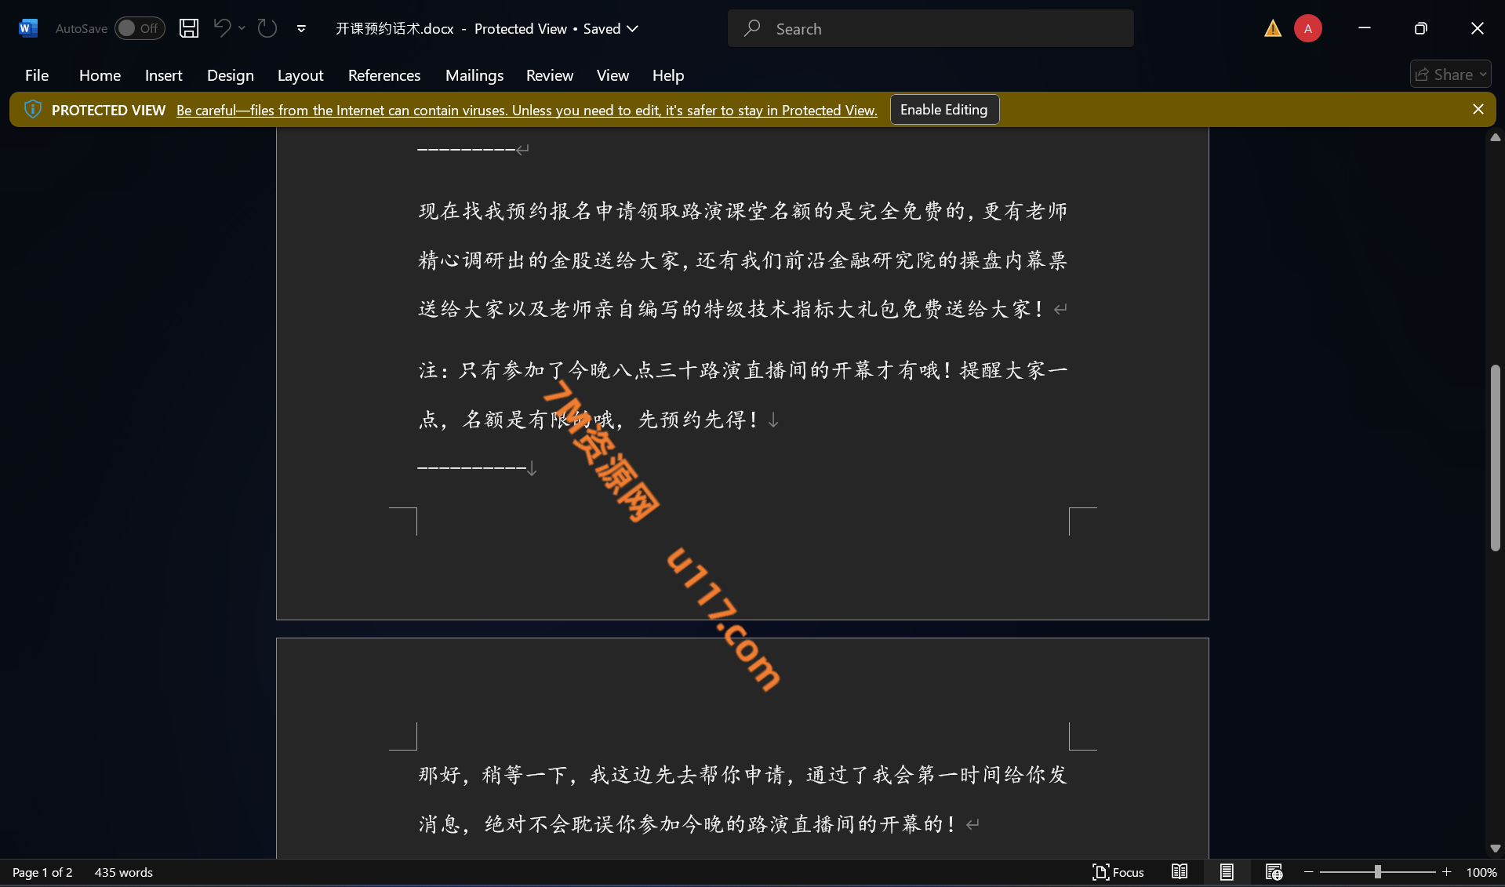Click the Protected View warning link
This screenshot has height=887, width=1505.
(x=526, y=111)
